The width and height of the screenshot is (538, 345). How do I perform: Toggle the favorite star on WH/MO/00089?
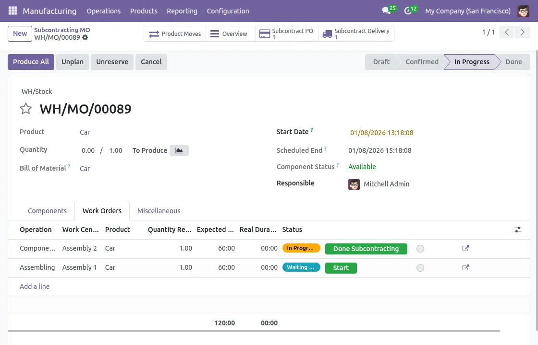25,109
